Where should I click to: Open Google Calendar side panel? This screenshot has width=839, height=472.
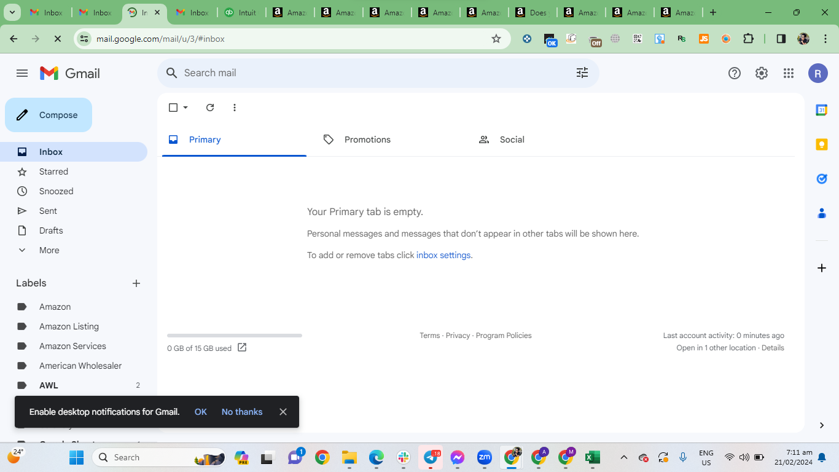(x=822, y=110)
